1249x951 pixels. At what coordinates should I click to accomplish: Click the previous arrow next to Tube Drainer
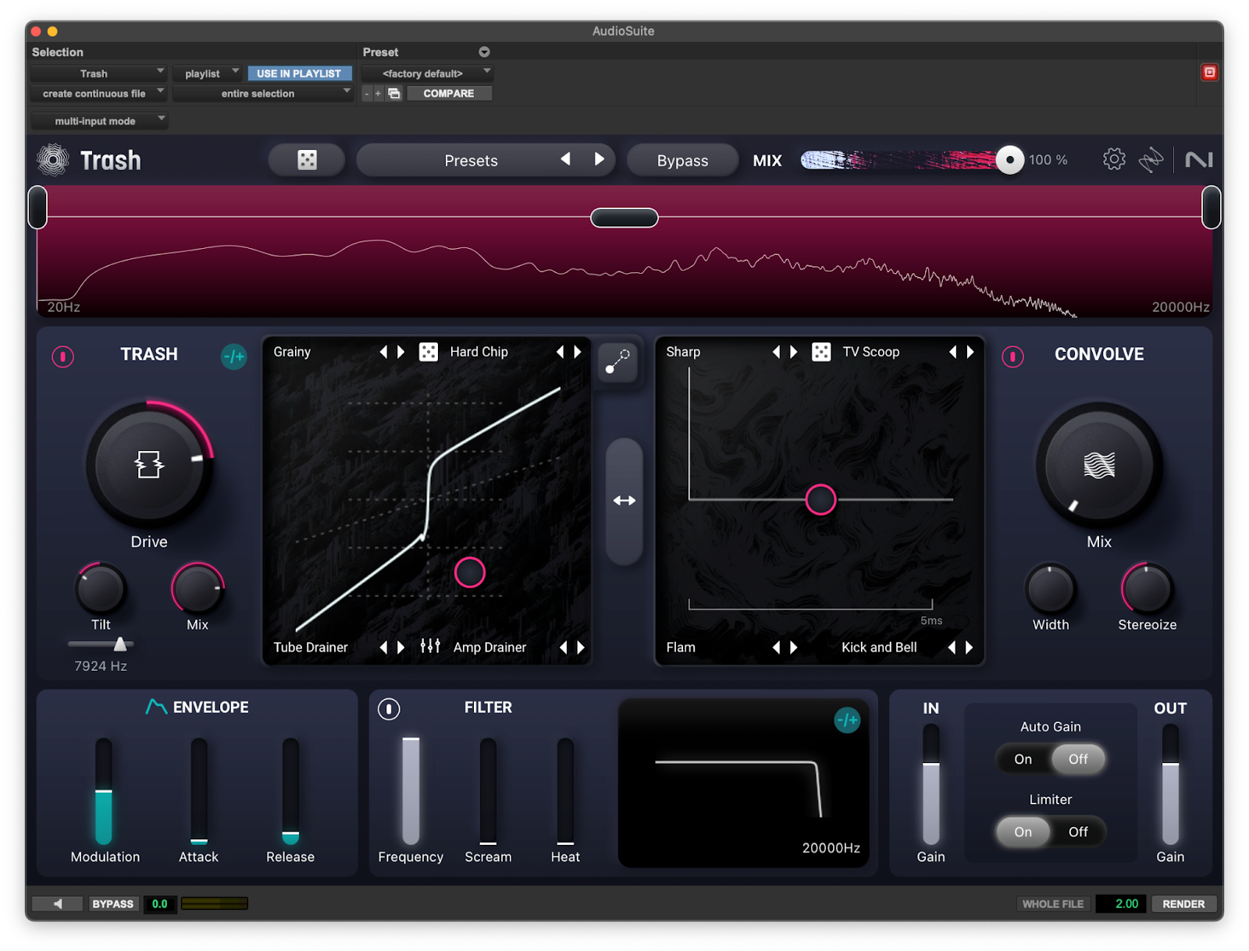[383, 648]
